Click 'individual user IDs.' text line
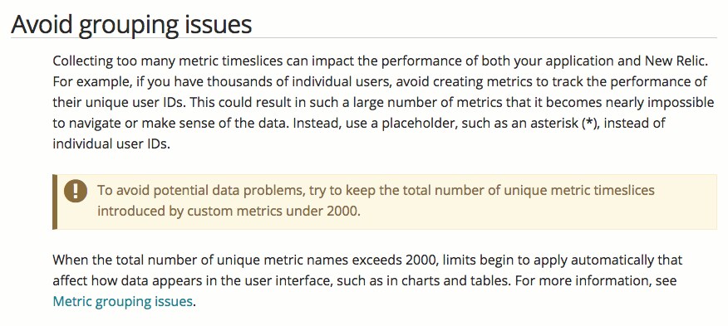Image resolution: width=728 pixels, height=326 pixels. (x=111, y=144)
